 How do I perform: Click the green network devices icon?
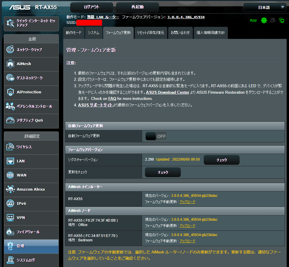point(282,20)
